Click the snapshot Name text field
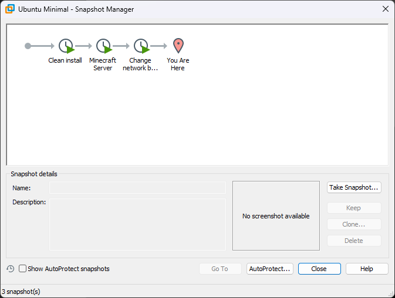Viewport: 395px width, 298px height. [137, 188]
